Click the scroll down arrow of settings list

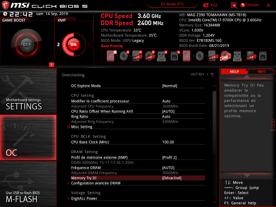click(214, 203)
